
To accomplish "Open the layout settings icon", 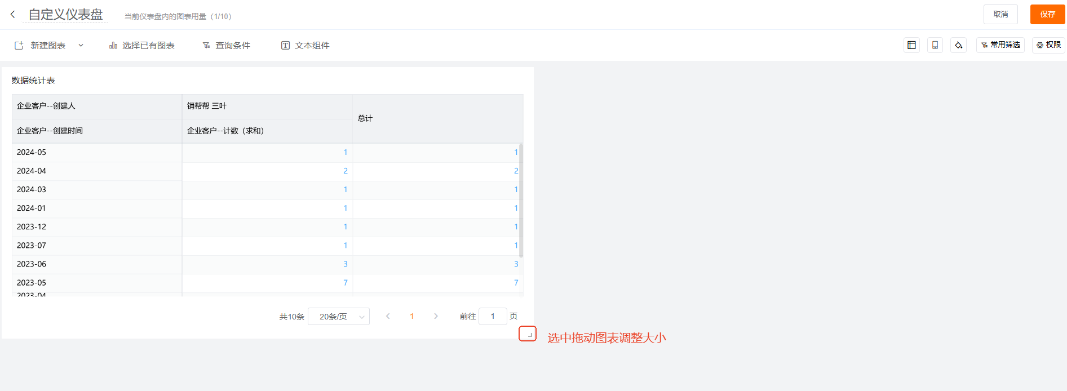I will click(911, 45).
